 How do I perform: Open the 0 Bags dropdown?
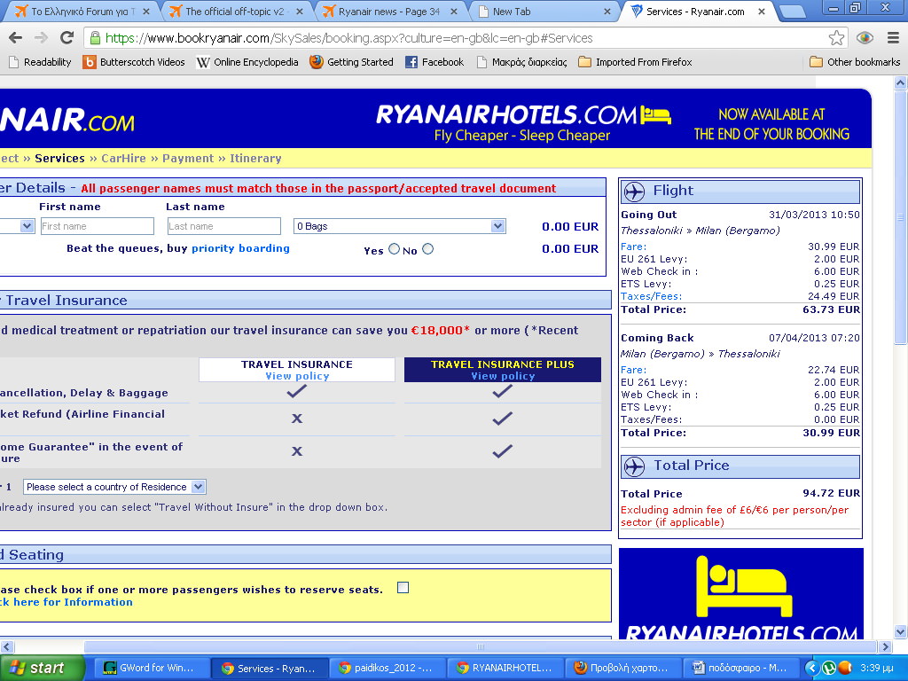click(x=400, y=226)
